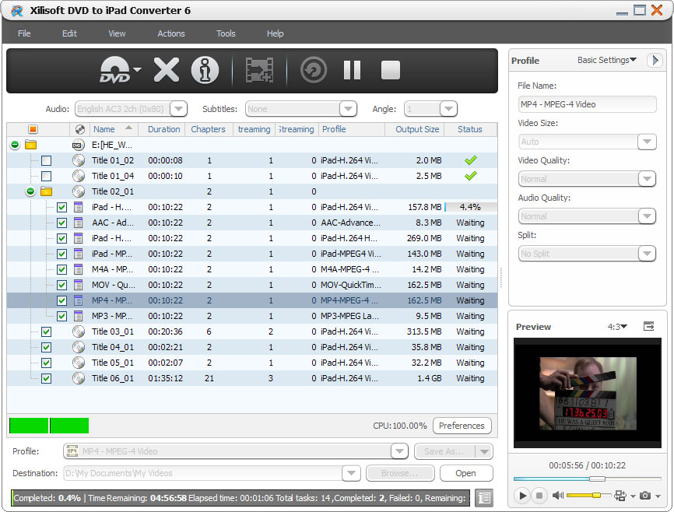Open the 4:3 aspect ratio dropdown
674x512 pixels.
pos(617,327)
